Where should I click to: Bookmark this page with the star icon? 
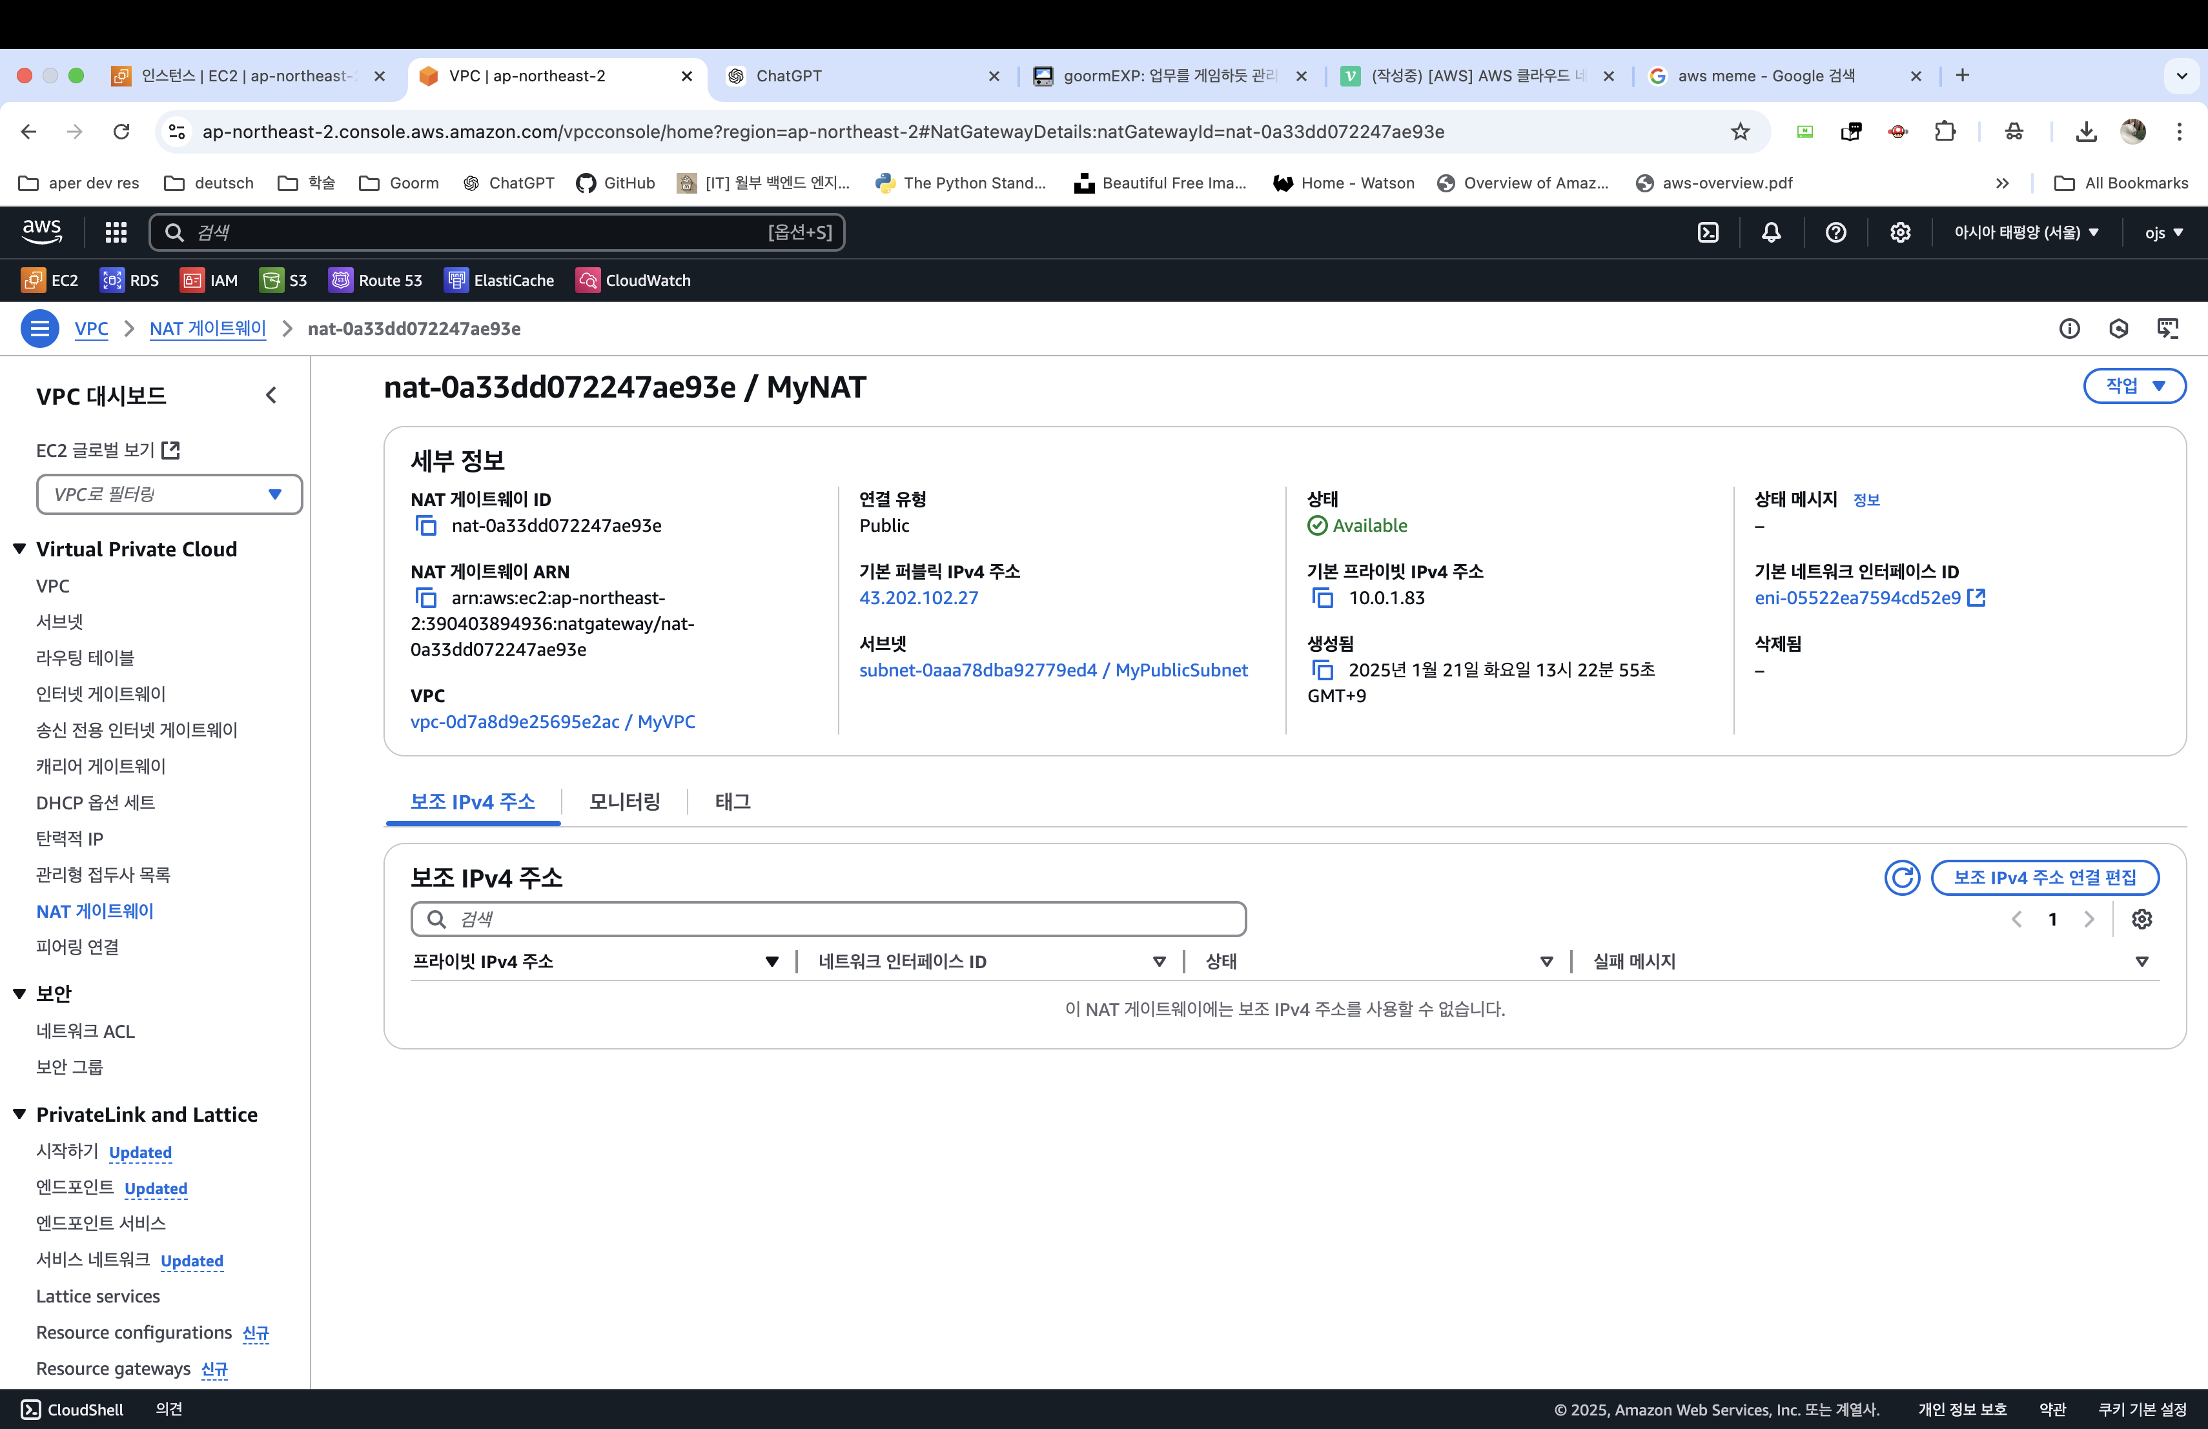[x=1741, y=132]
